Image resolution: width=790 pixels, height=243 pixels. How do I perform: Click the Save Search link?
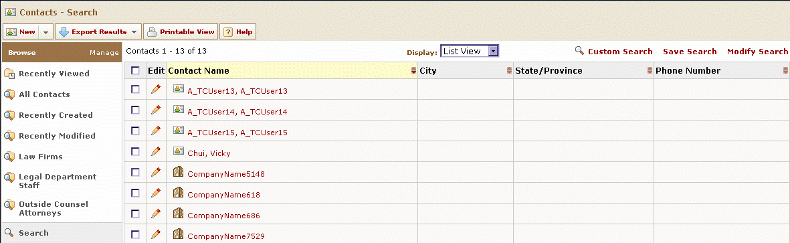[x=690, y=52]
